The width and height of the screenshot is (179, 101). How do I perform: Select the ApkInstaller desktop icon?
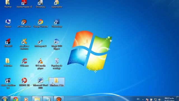tap(57, 4)
